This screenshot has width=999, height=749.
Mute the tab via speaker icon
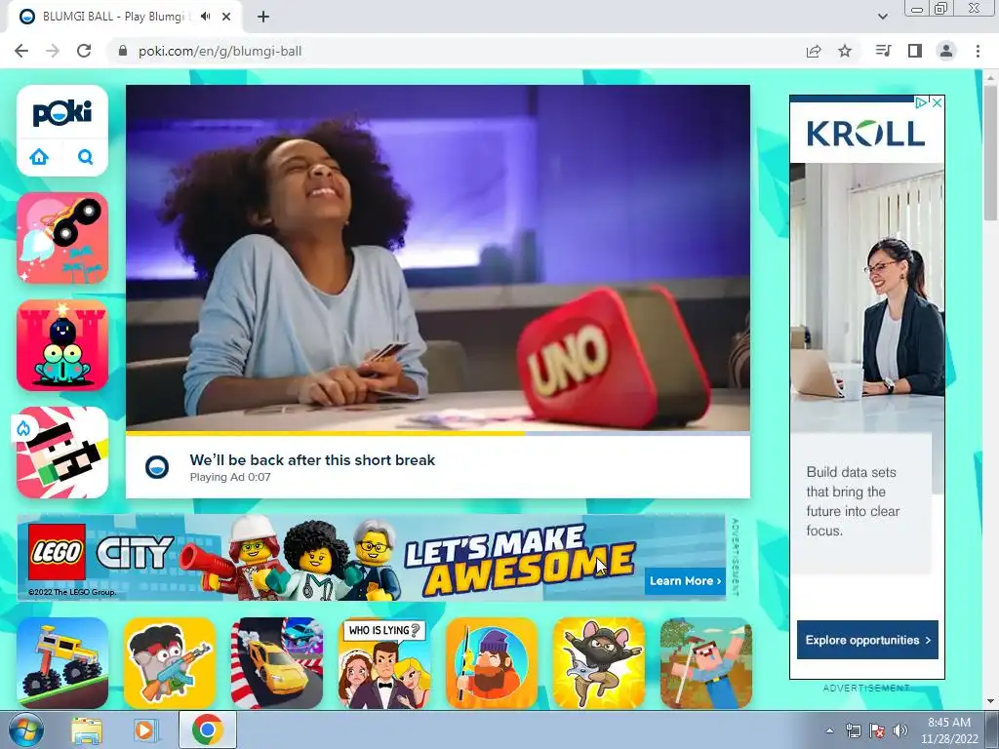coord(205,17)
